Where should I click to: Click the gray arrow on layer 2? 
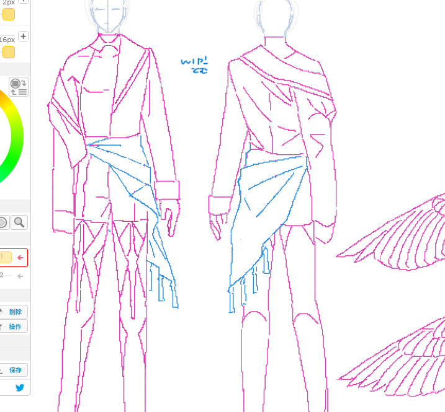click(20, 276)
